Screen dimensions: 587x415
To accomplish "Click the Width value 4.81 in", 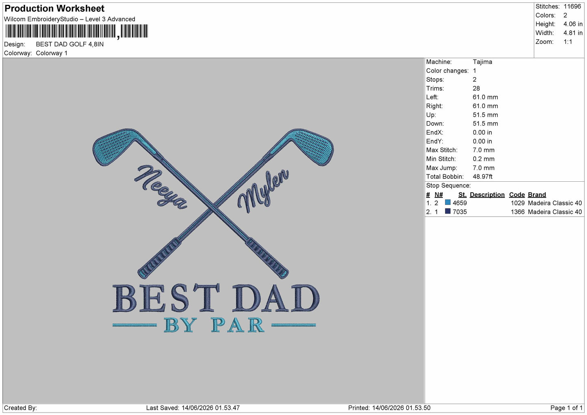I will 573,33.
